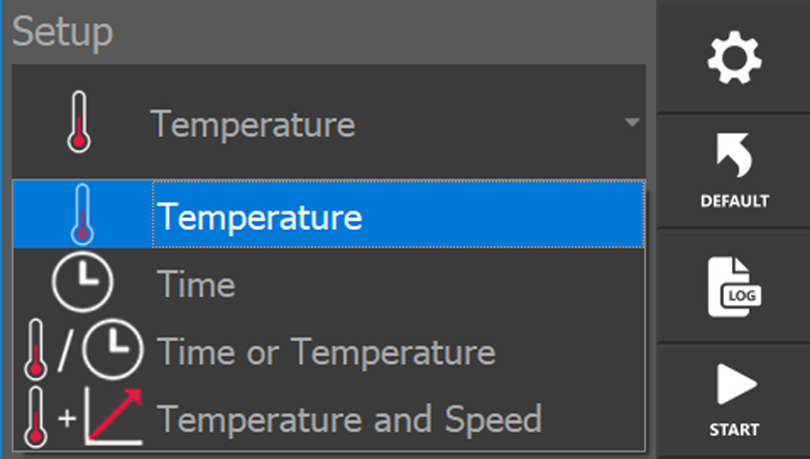Click the DEFAULT button label
Screen dimensions: 810x459
point(734,201)
